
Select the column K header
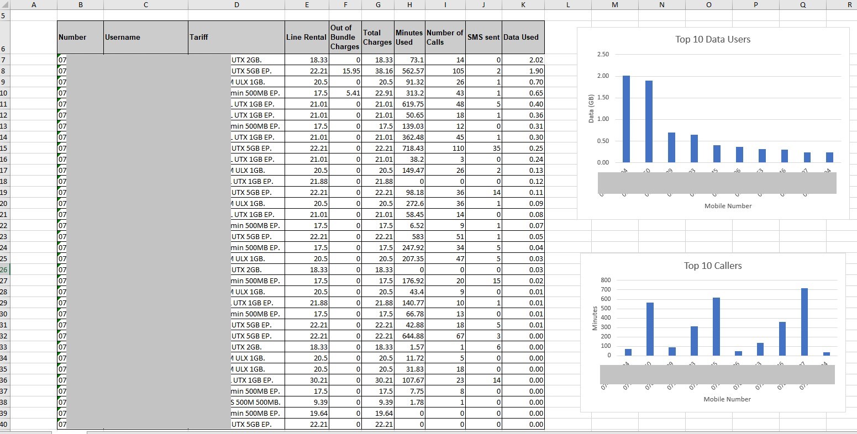click(x=523, y=5)
